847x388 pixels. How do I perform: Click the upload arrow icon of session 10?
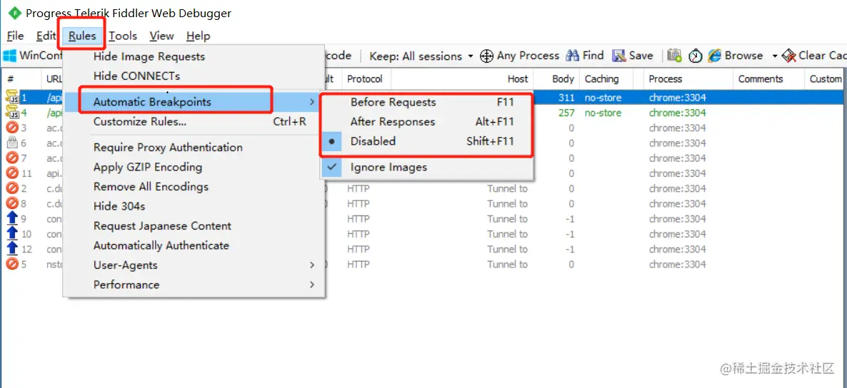12,234
